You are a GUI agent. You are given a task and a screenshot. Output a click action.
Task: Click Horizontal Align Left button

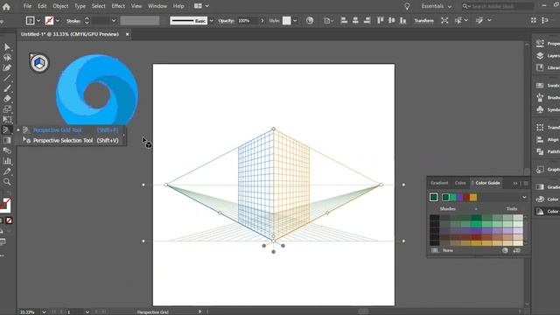pos(344,20)
